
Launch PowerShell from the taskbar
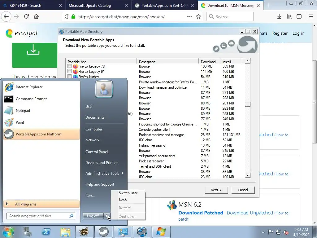[x=46, y=232]
